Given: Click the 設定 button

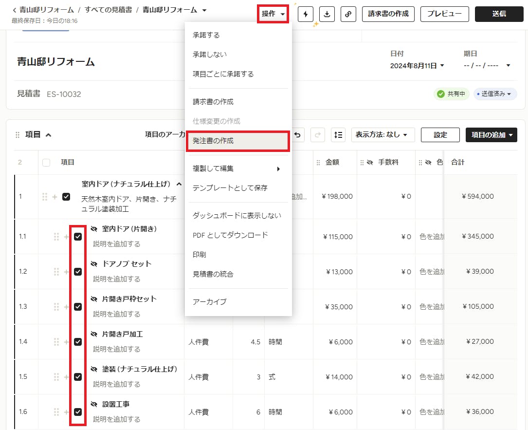Looking at the screenshot, I should pyautogui.click(x=440, y=135).
